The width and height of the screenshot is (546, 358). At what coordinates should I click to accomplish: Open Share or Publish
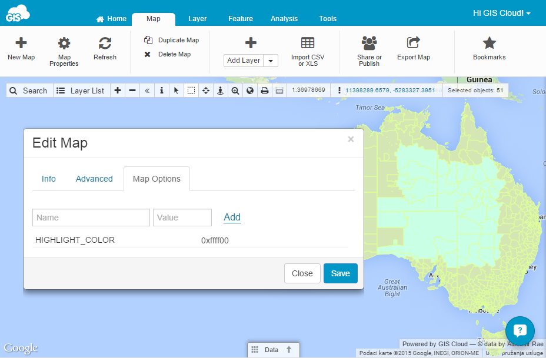[x=369, y=43]
